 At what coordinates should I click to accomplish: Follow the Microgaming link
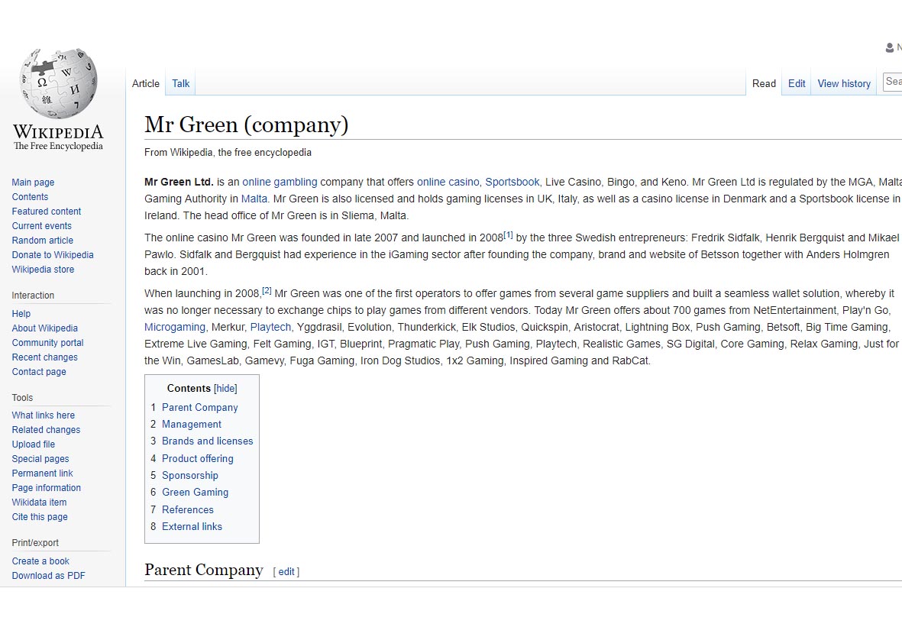[175, 327]
